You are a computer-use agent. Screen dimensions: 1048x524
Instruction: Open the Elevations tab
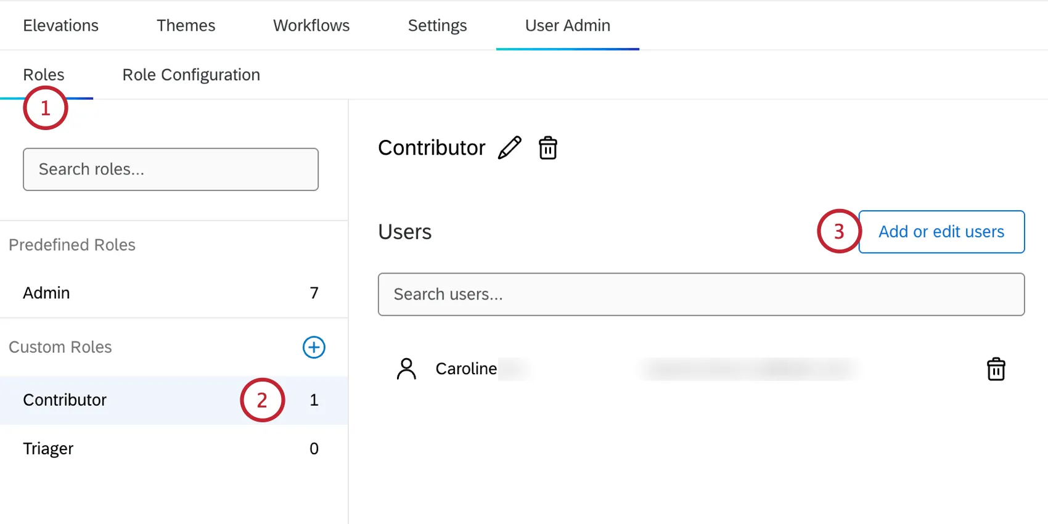click(x=60, y=25)
